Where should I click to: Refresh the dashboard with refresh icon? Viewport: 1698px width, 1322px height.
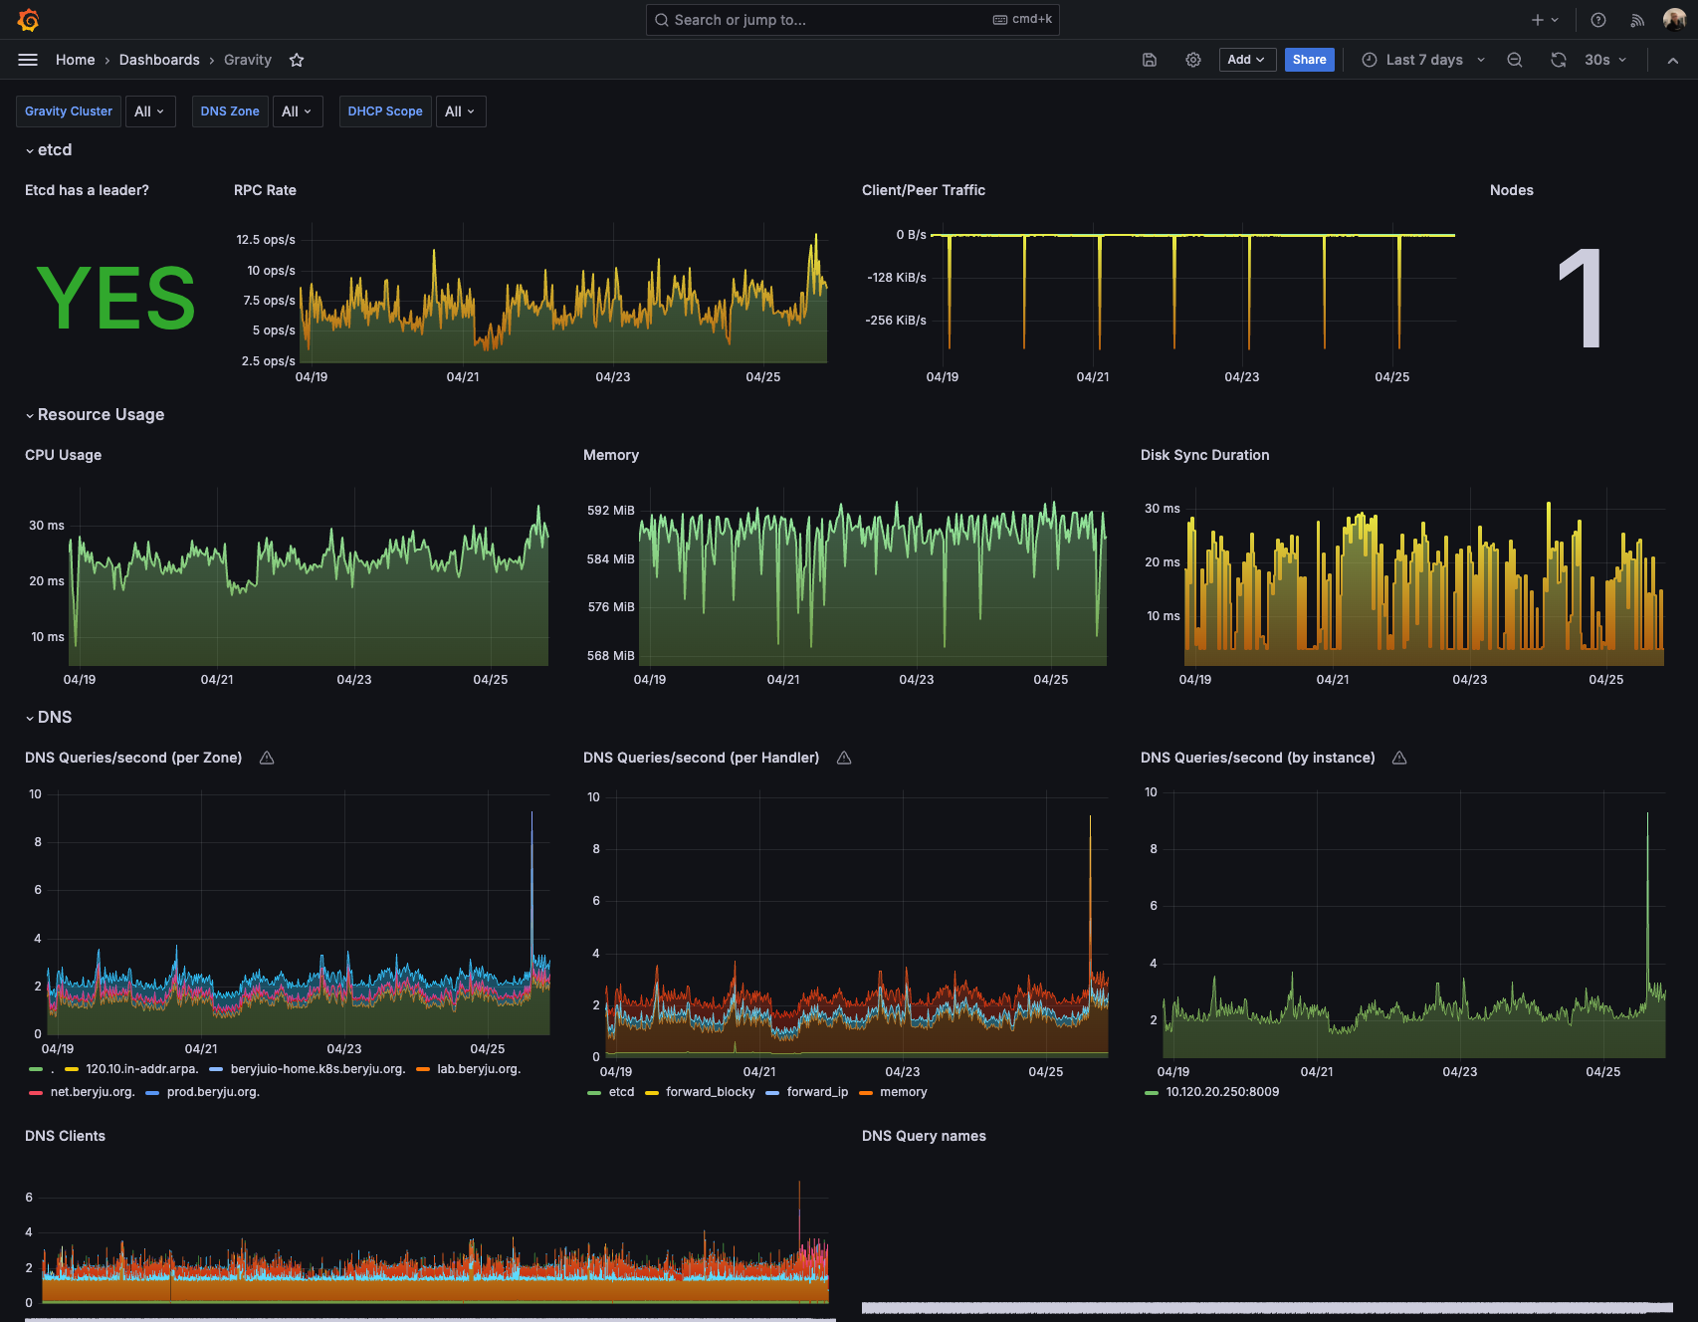click(1559, 60)
